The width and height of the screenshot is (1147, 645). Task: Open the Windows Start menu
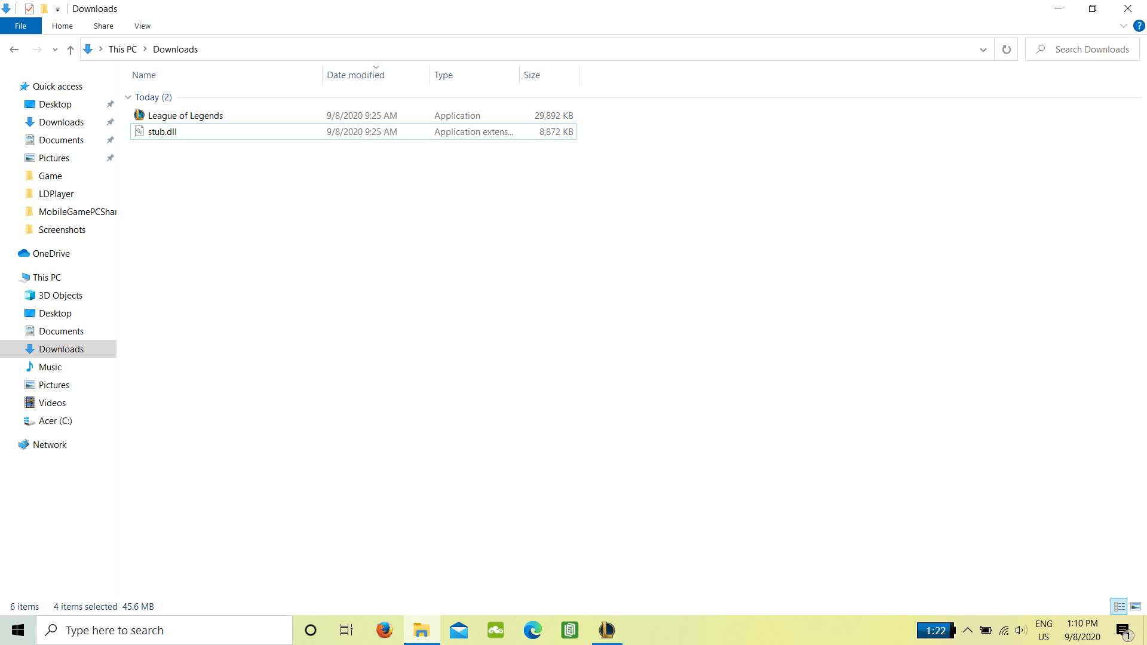(18, 630)
